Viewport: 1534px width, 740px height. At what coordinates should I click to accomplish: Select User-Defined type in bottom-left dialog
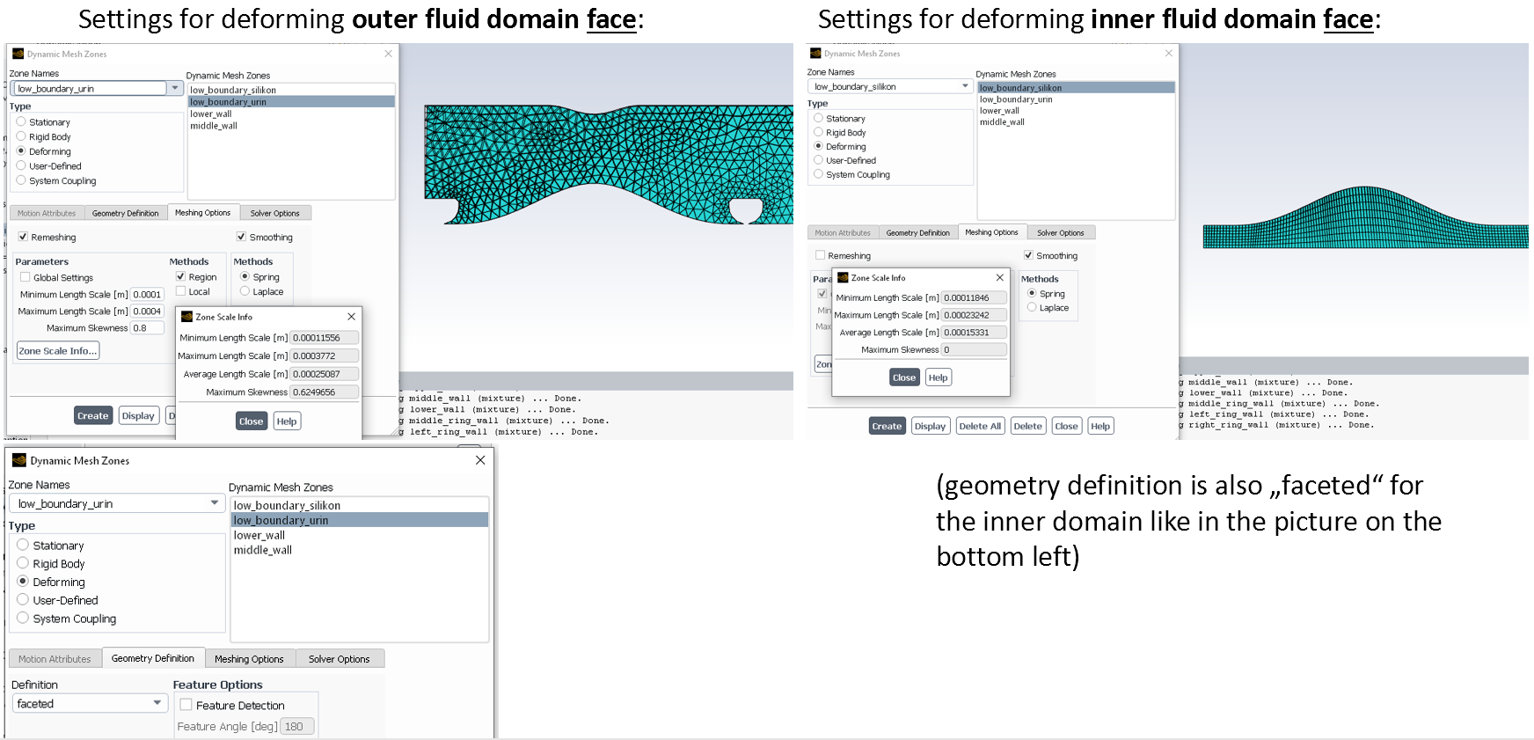[x=23, y=599]
